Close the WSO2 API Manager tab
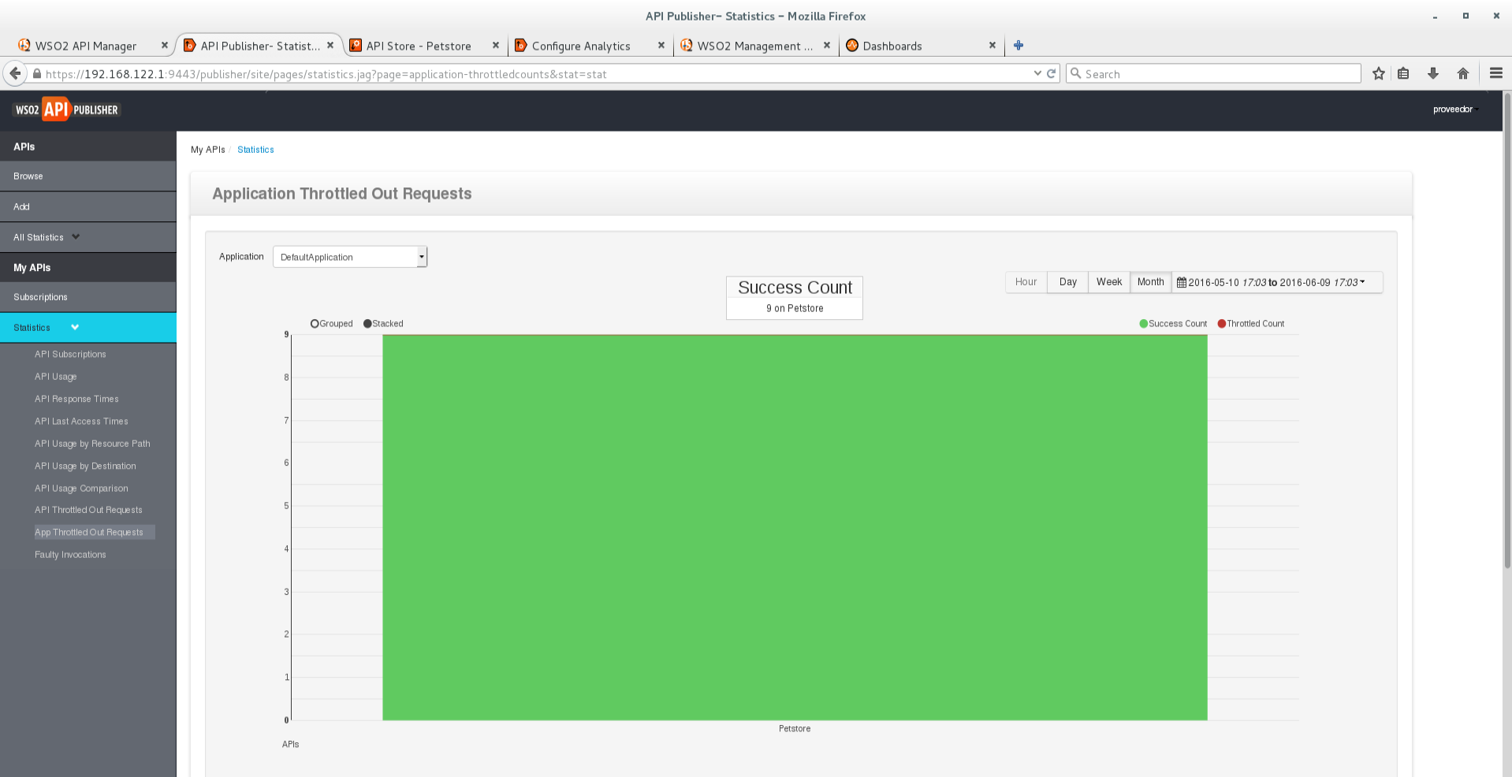The width and height of the screenshot is (1512, 777). click(165, 46)
